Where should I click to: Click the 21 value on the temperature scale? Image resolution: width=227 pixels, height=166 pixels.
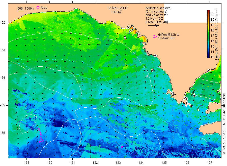pyautogui.click(x=212, y=14)
